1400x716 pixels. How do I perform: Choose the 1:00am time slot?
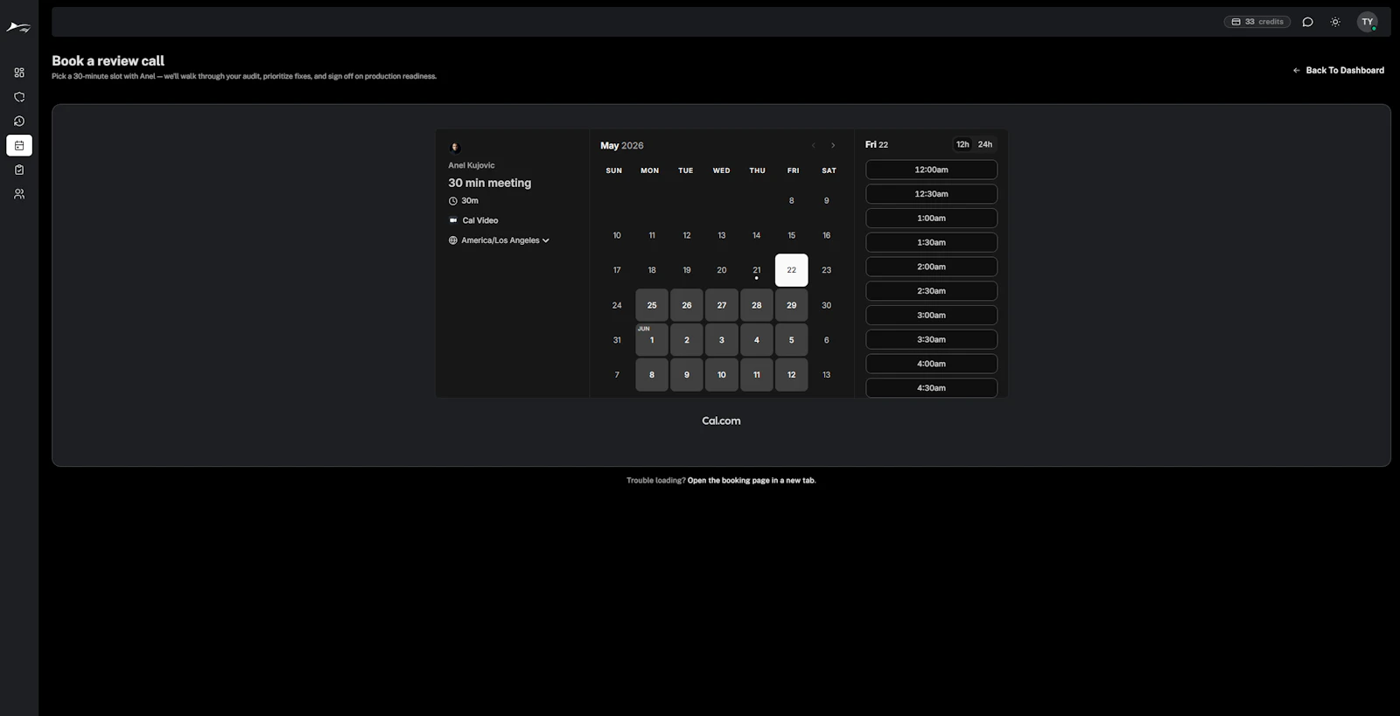932,219
